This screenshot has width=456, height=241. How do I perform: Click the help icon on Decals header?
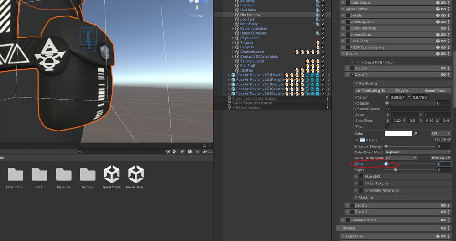(x=438, y=54)
